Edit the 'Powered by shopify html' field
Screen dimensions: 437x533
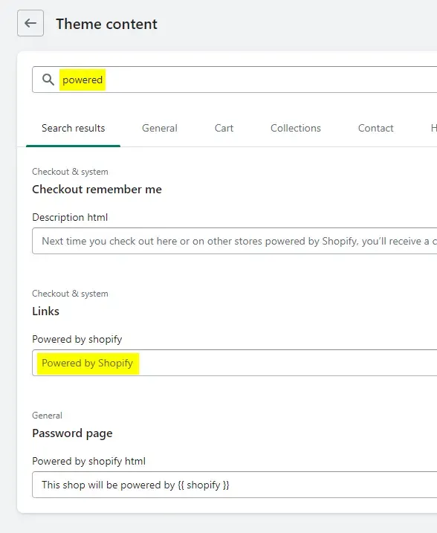click(234, 485)
